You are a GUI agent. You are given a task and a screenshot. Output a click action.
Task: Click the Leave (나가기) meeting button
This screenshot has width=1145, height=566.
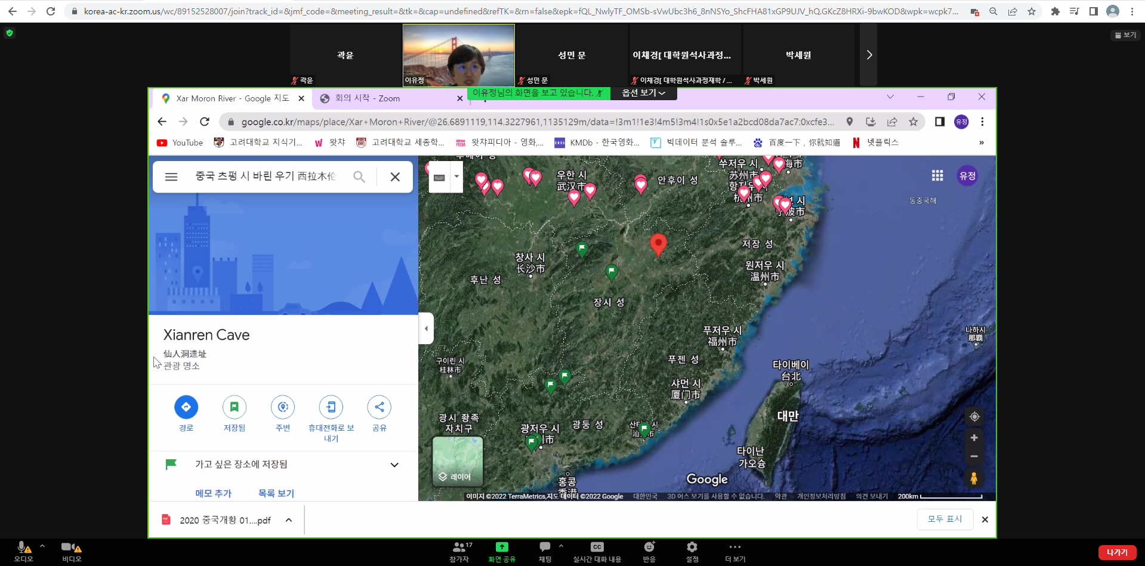(1117, 552)
